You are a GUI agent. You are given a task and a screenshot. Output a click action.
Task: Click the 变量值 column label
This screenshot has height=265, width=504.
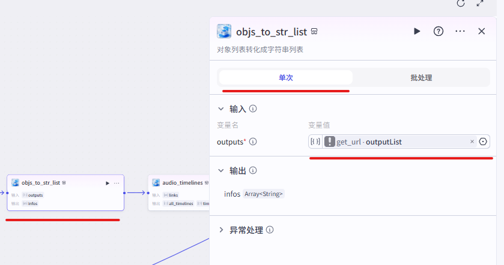click(x=319, y=125)
